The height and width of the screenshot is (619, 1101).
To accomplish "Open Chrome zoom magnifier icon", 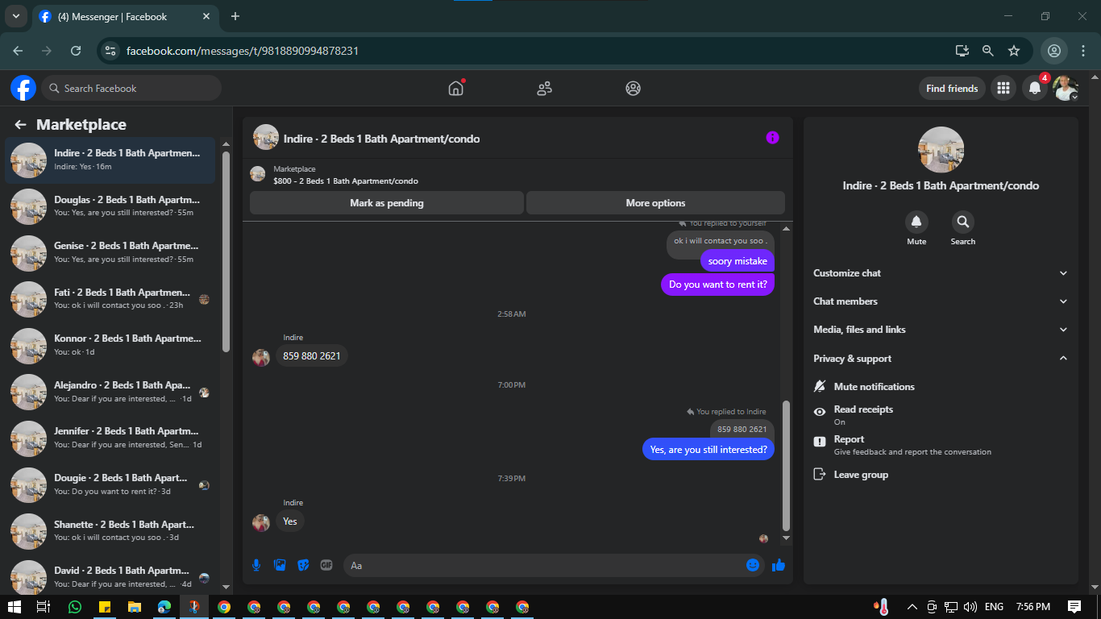I will (x=988, y=51).
